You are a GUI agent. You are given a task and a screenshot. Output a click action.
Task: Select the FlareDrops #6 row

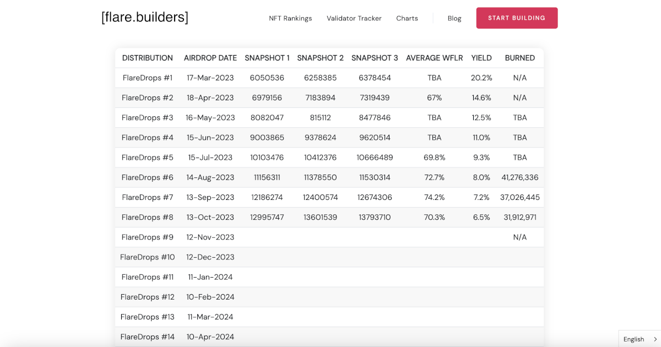pyautogui.click(x=329, y=177)
